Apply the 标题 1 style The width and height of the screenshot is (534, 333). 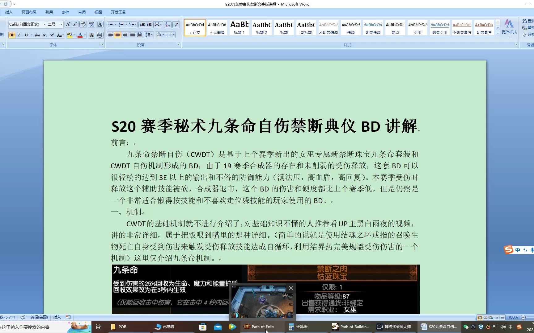[x=239, y=28]
